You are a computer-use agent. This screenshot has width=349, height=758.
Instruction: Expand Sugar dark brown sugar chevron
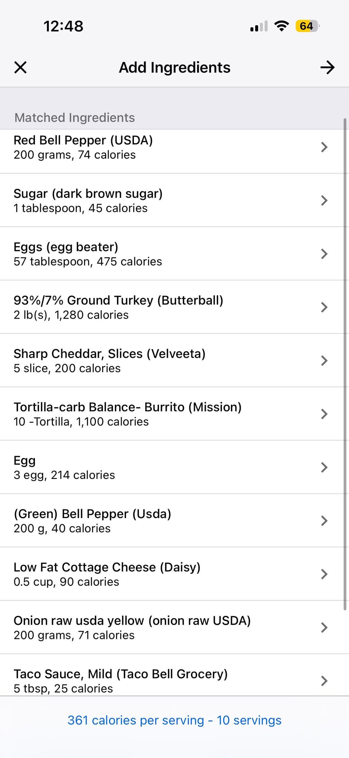point(324,201)
